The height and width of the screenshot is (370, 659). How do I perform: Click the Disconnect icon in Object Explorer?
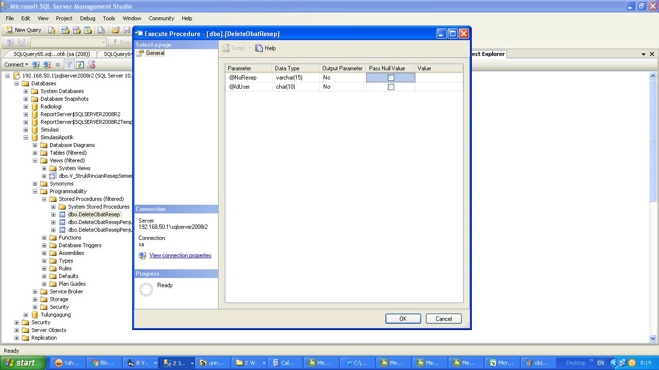click(47, 65)
